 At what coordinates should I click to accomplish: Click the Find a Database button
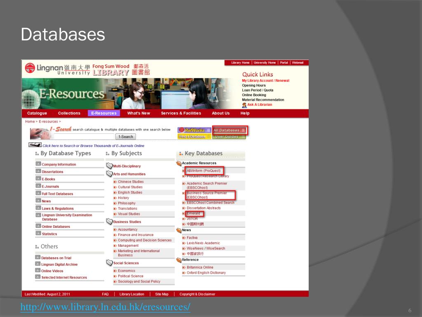195,136
